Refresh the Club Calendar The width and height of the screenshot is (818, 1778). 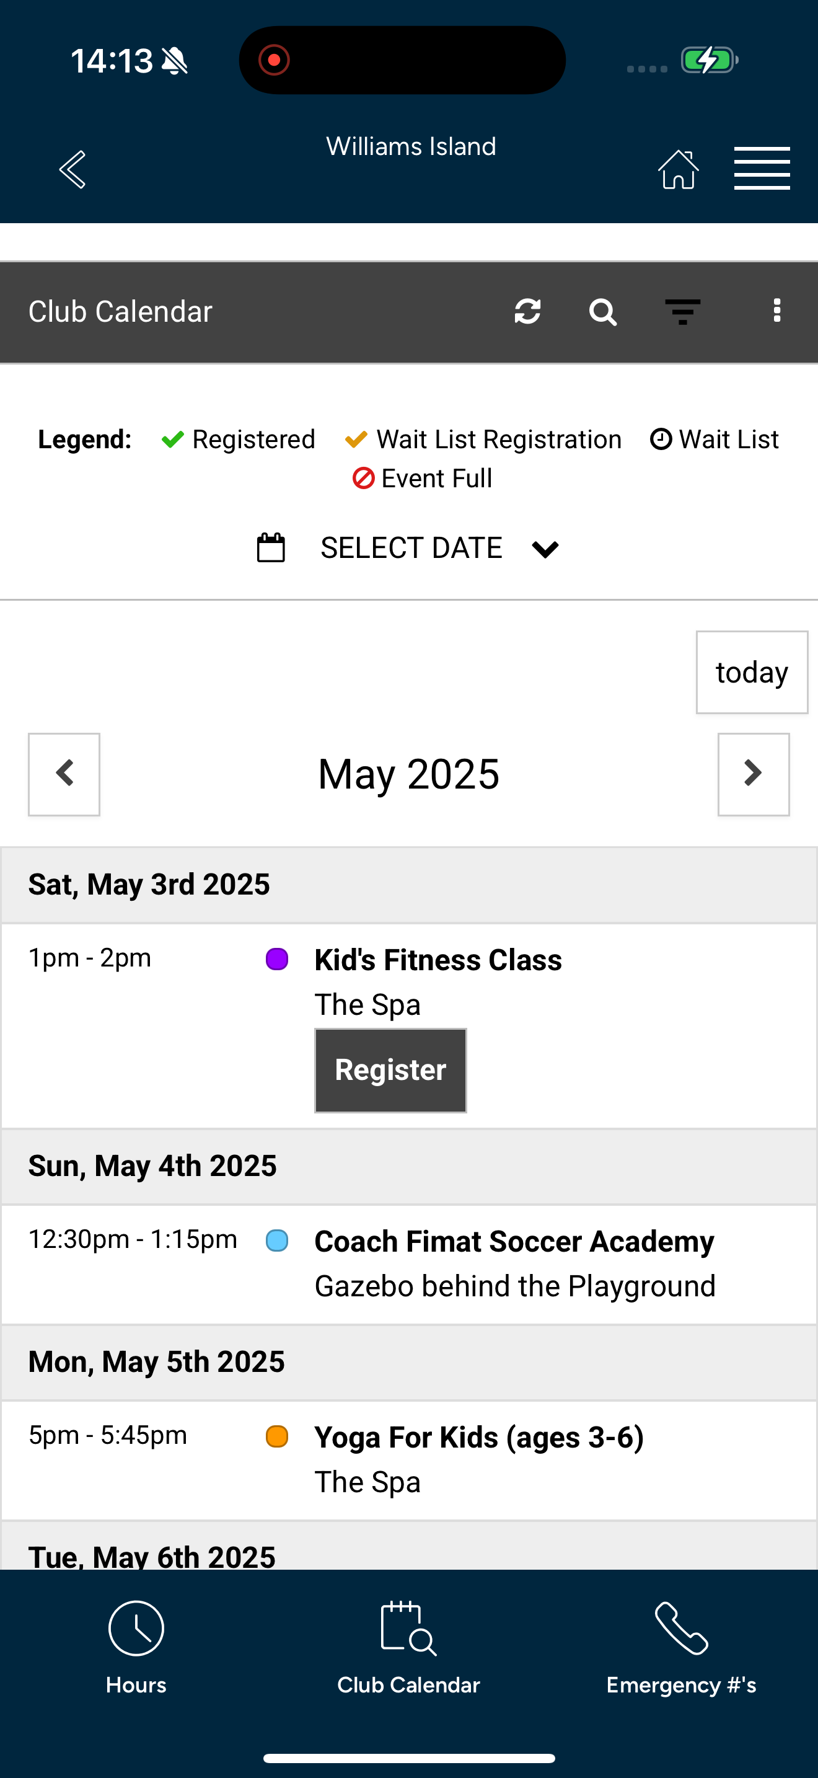[x=527, y=311]
